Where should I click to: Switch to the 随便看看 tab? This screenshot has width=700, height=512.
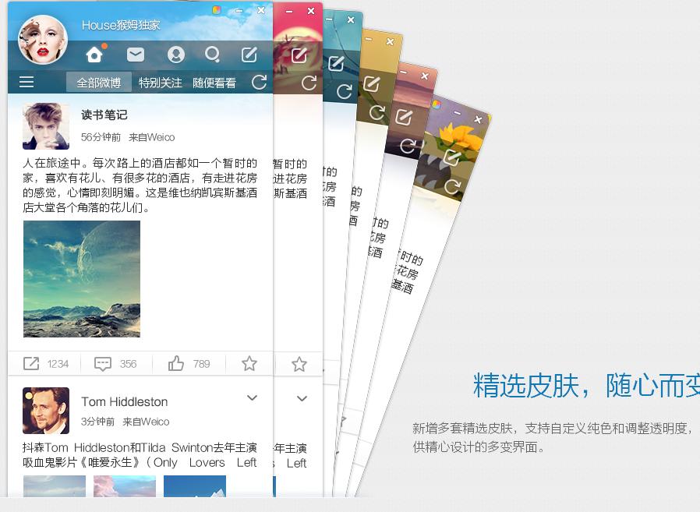(x=214, y=83)
